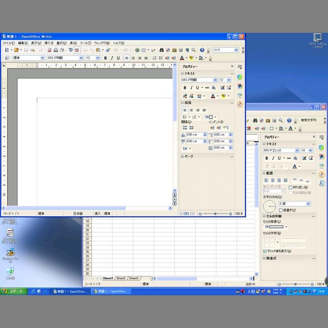This screenshot has height=328, width=328.
Task: Toggle Italic in Writer formatting toolbar
Action: (112, 58)
